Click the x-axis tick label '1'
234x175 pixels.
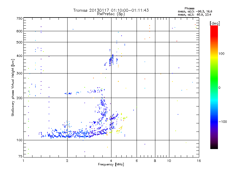click(x=23, y=161)
